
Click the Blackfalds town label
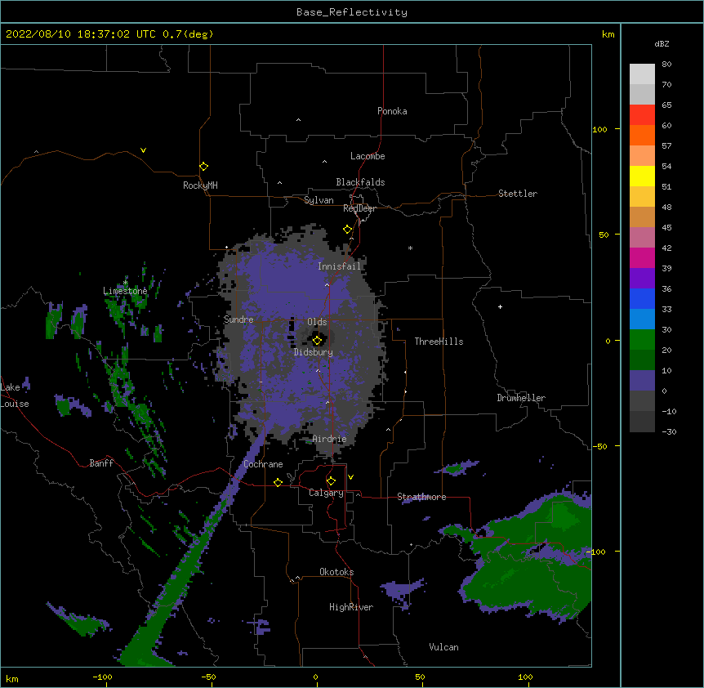click(x=360, y=182)
